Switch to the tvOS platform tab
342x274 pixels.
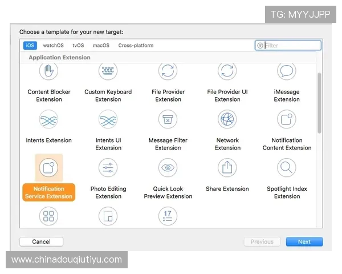coord(78,46)
